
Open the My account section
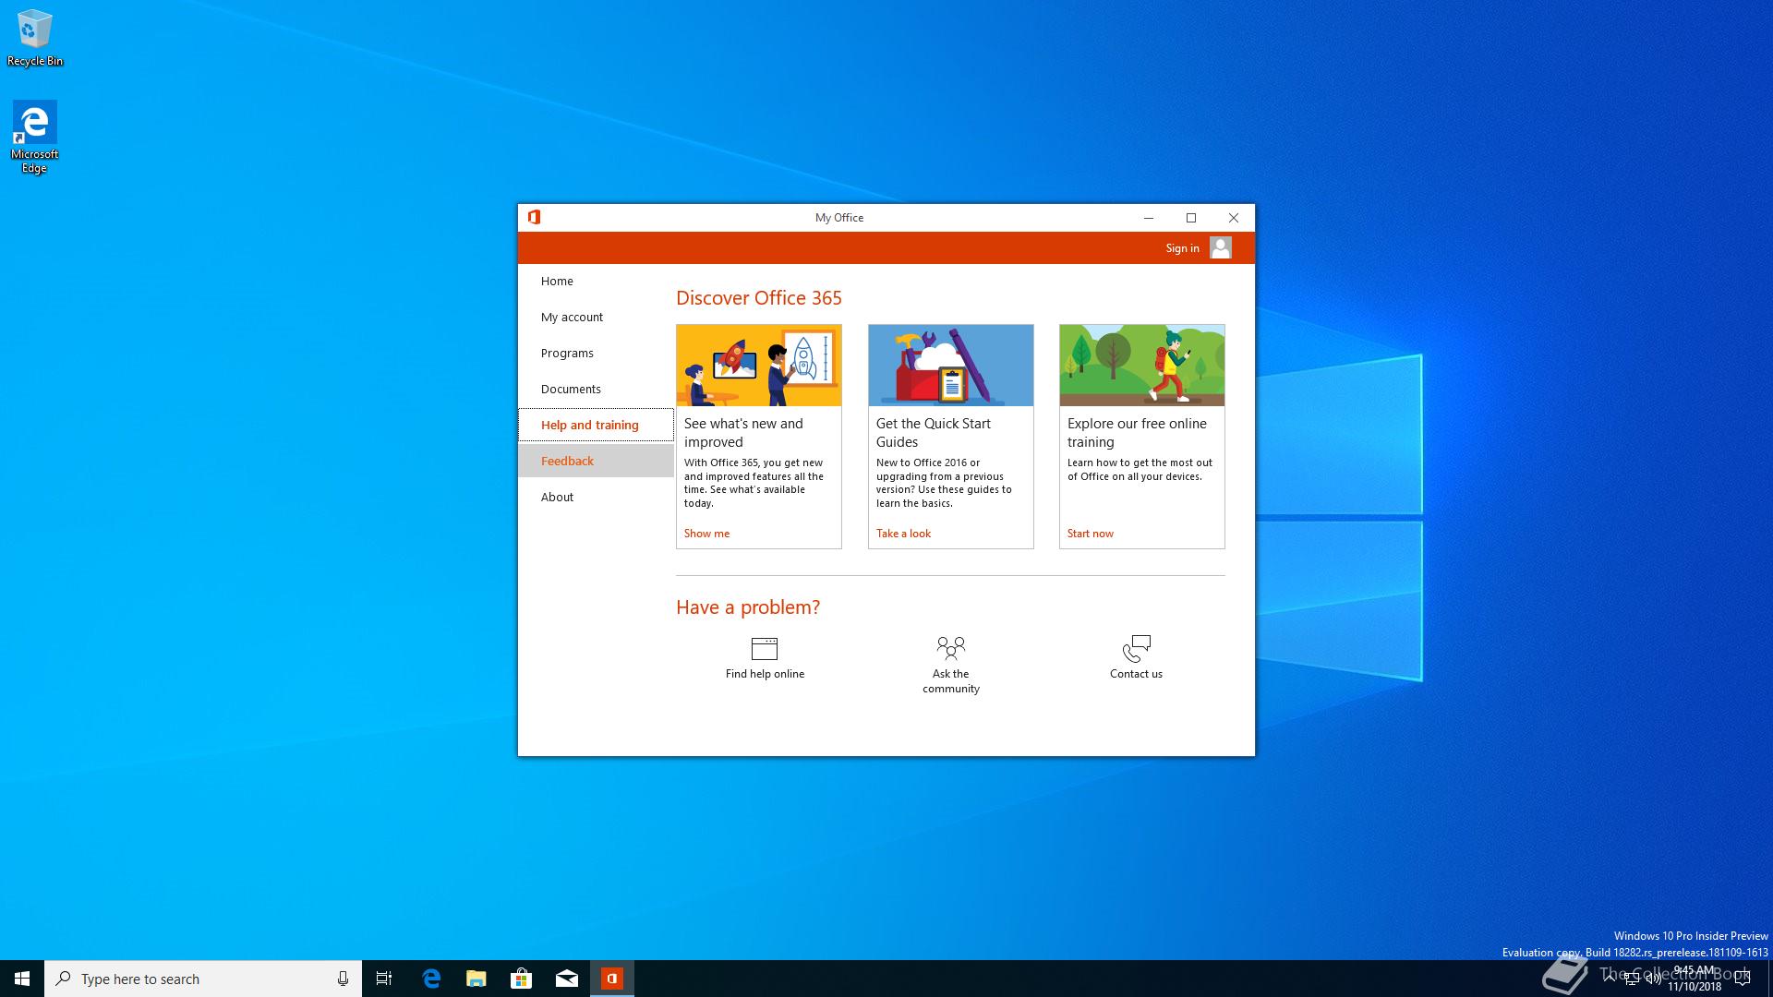click(x=596, y=317)
